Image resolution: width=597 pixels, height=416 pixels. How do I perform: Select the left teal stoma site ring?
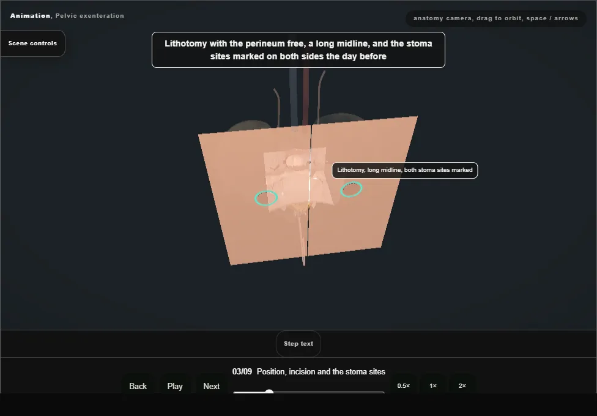266,198
